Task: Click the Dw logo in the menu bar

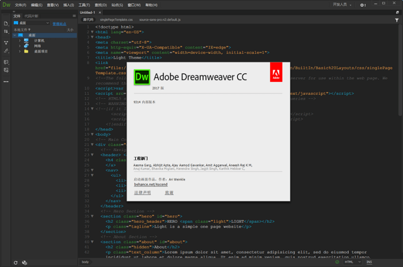Action: [x=6, y=5]
